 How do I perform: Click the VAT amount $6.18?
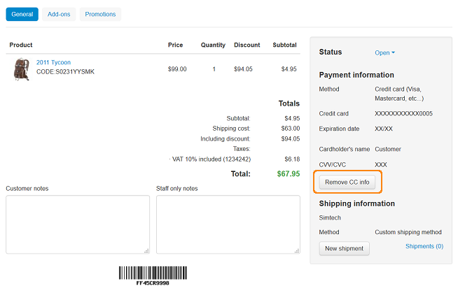292,159
